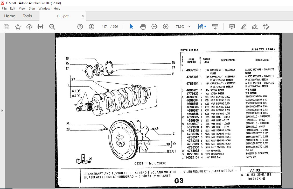Click the G3 page label
Image resolution: width=293 pixels, height=189 pixels.
(x=179, y=181)
